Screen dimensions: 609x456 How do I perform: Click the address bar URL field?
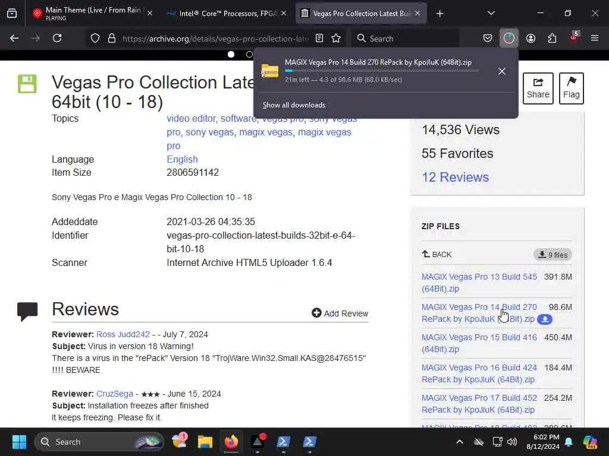(215, 39)
